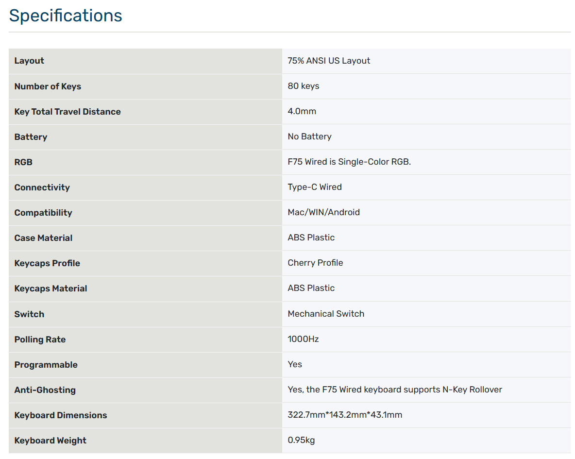Image resolution: width=575 pixels, height=459 pixels.
Task: Click the No Battery value
Action: click(309, 136)
